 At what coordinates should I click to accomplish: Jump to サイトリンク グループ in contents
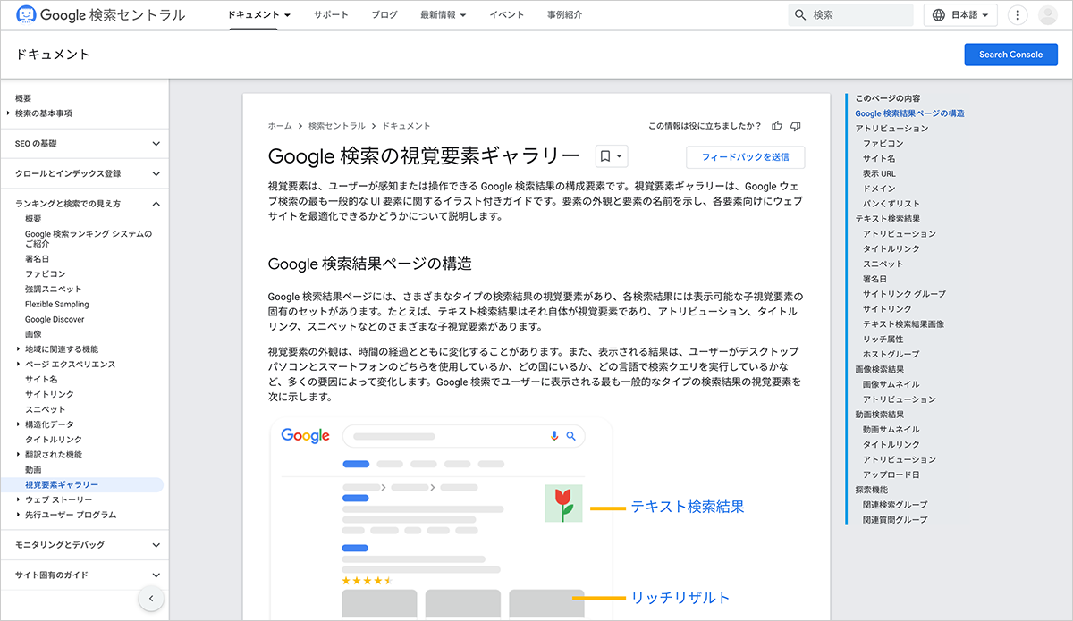(x=904, y=294)
